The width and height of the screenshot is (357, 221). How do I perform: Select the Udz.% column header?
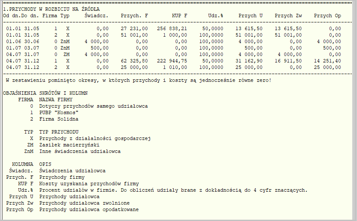(x=216, y=16)
